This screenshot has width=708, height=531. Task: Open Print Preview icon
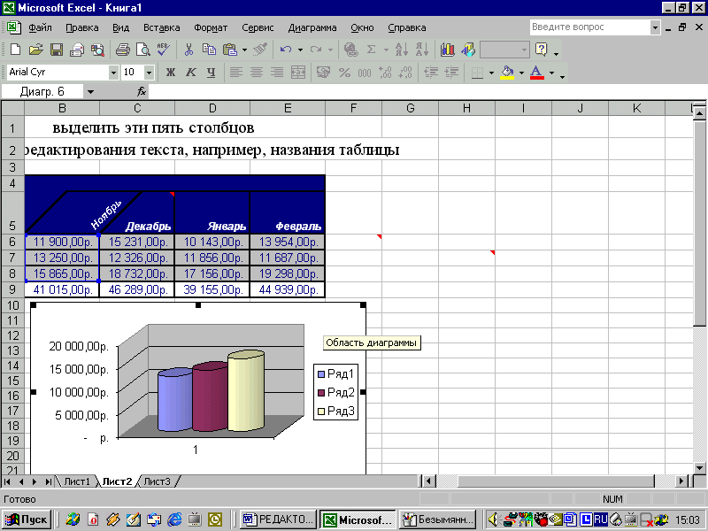point(143,50)
